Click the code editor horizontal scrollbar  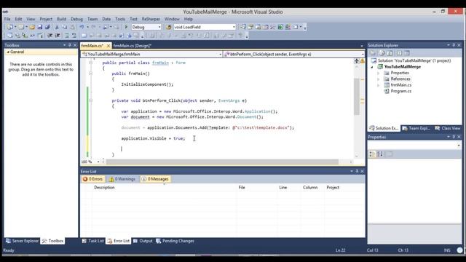(222, 162)
